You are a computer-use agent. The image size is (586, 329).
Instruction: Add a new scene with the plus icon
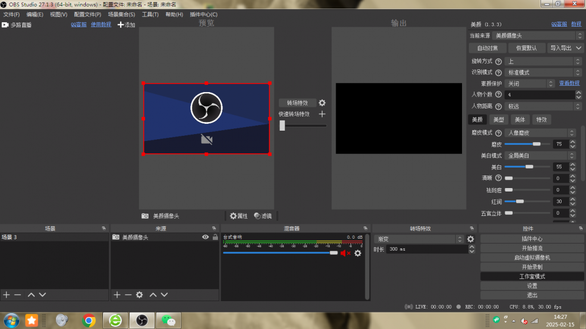6,295
